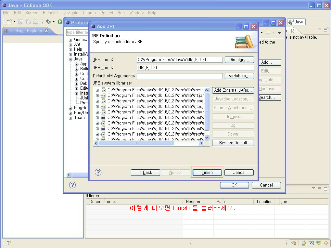The image size is (331, 248).
Task: Click the Save toolbar icon
Action: [20, 22]
